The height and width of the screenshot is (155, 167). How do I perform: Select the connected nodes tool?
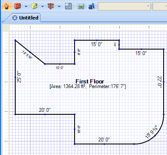coord(50,6)
